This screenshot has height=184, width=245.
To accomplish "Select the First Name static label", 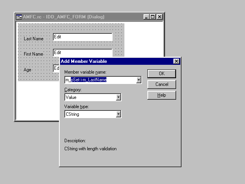I will coord(33,54).
